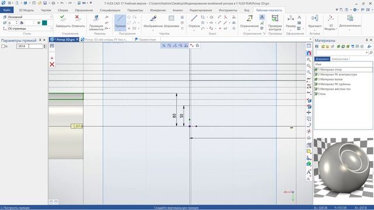Select '3 Материал валов' row
374x210 pixels.
coord(344,79)
